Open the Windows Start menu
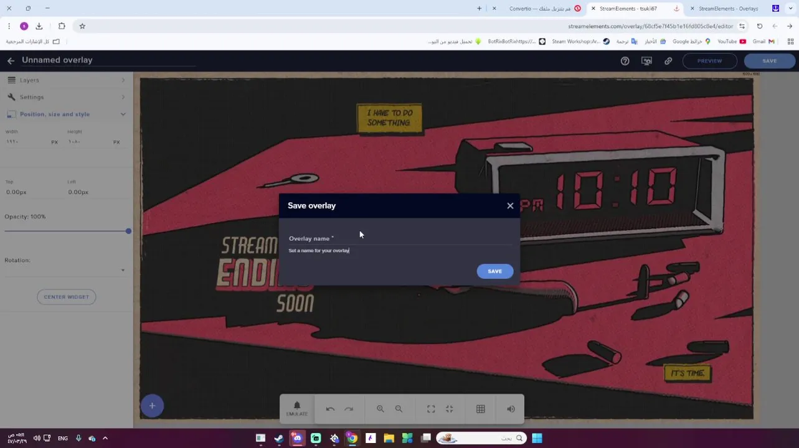The image size is (799, 448). 537,438
